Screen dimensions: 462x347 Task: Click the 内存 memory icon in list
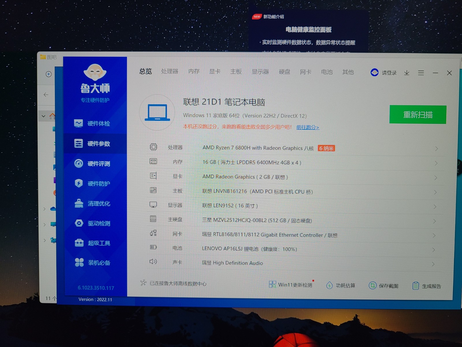point(153,161)
